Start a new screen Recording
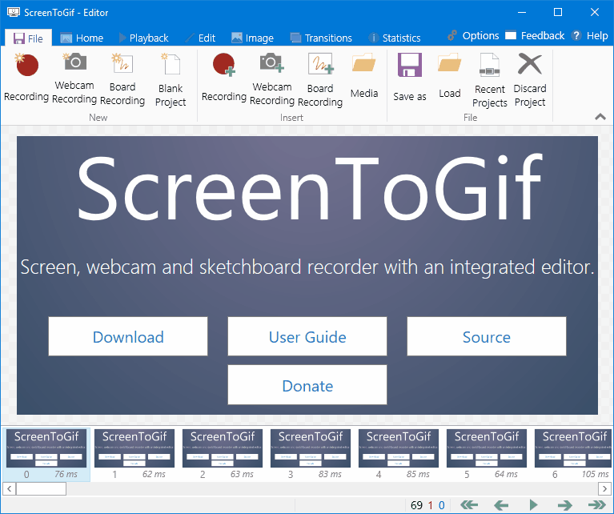The width and height of the screenshot is (614, 514). (x=26, y=78)
